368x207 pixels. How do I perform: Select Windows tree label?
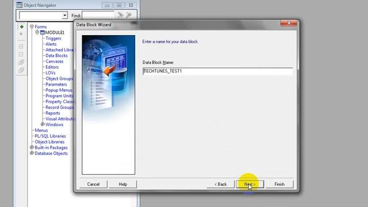(54, 125)
